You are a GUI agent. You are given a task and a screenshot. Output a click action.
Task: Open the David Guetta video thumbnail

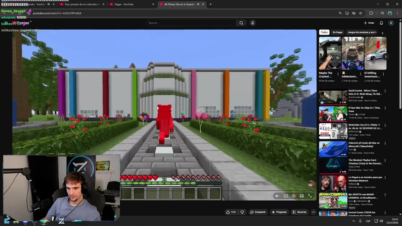tap(333, 97)
